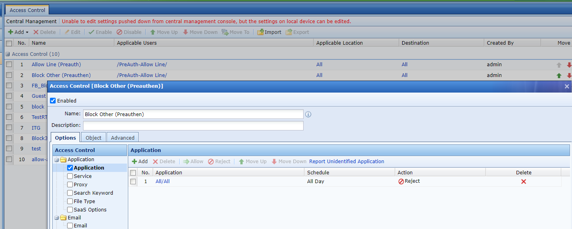Click the Export toolbar button
This screenshot has width=572, height=229.
(298, 32)
